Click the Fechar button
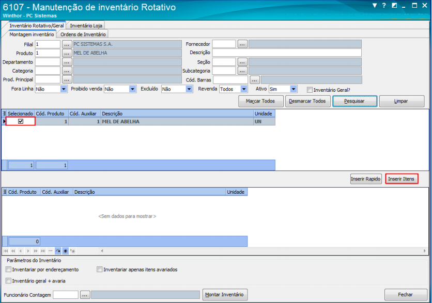This screenshot has height=303, width=432. [405, 294]
